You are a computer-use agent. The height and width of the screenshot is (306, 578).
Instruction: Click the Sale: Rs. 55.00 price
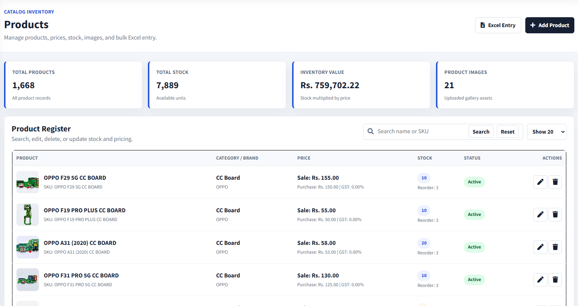316,210
